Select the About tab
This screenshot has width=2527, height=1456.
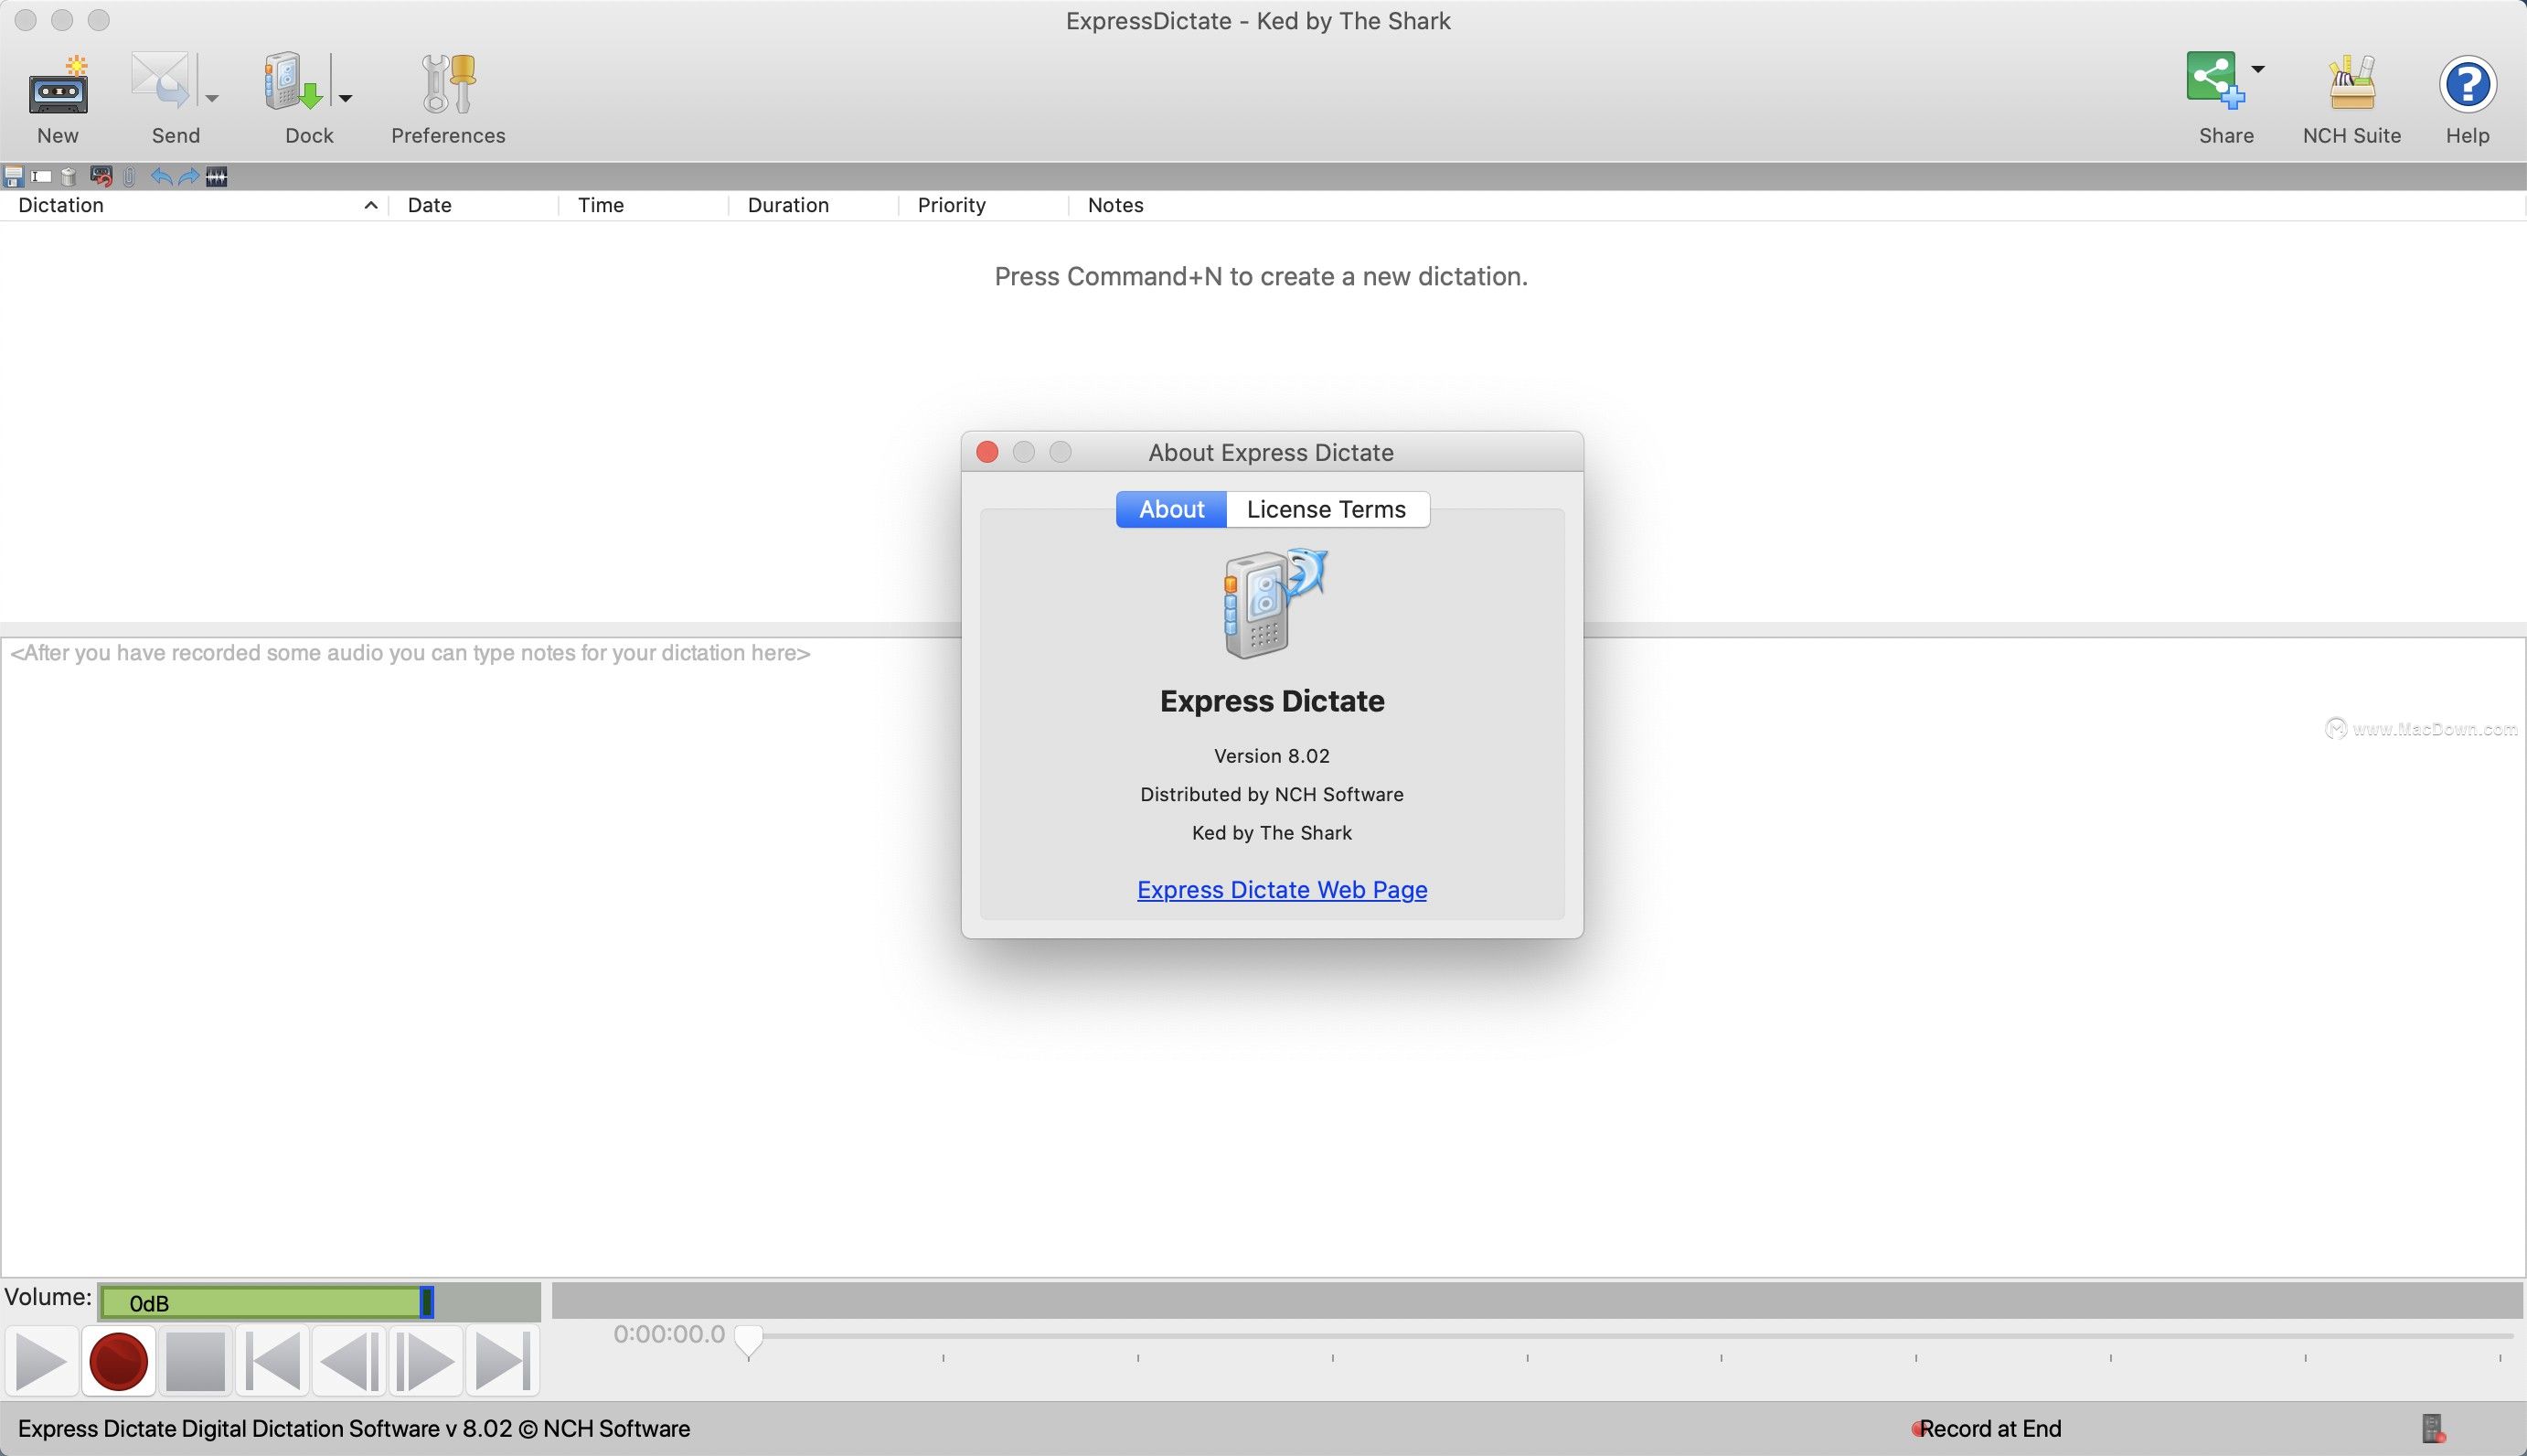pyautogui.click(x=1173, y=509)
